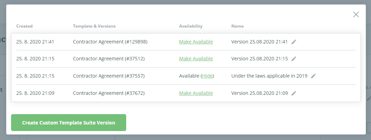371x140 pixels.
Task: Select the Created column header
Action: tap(24, 26)
